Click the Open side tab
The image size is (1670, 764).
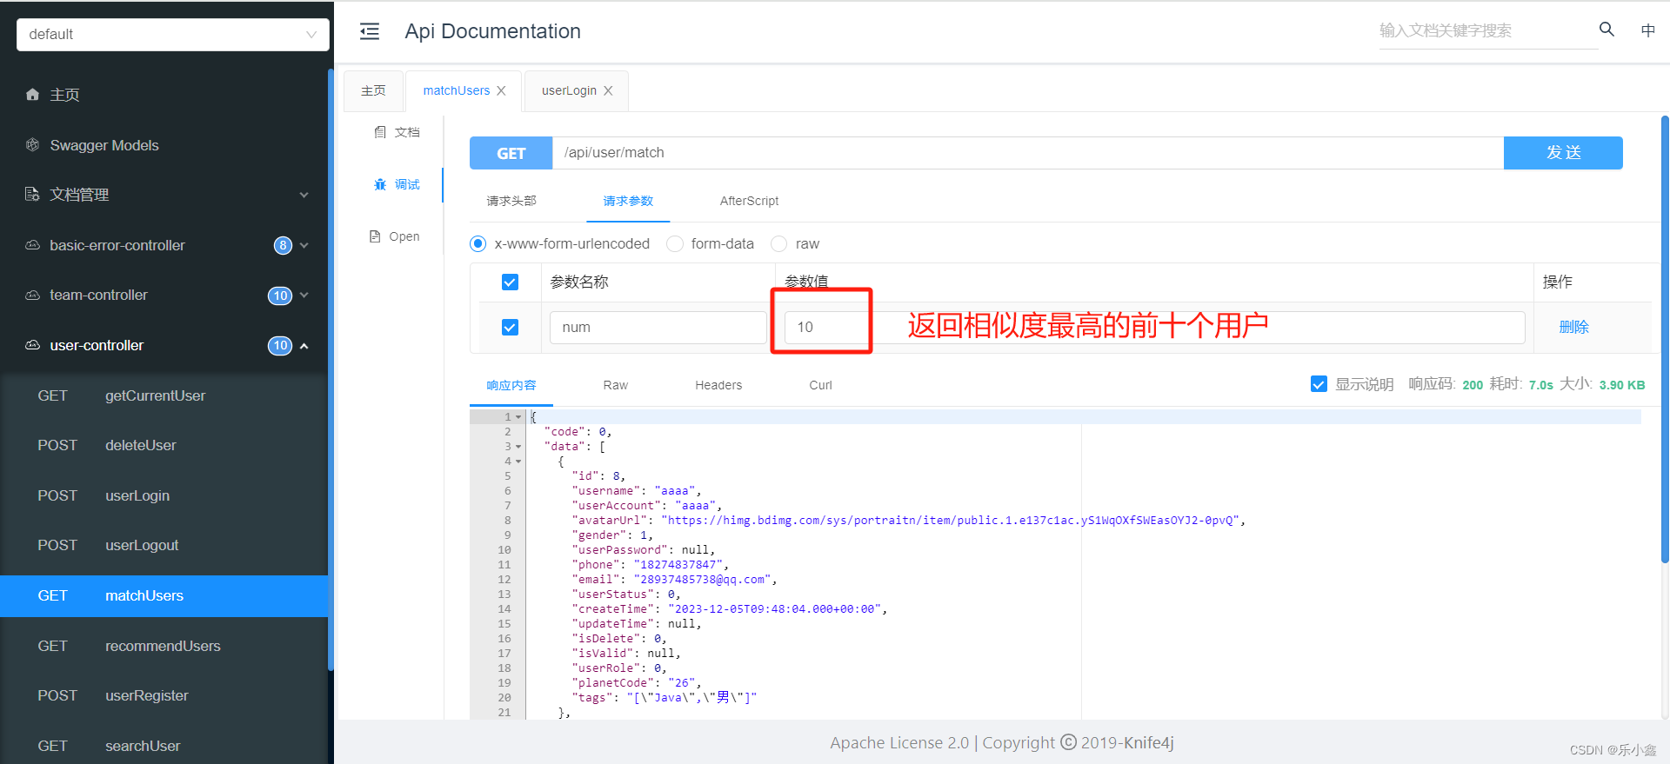coord(396,236)
